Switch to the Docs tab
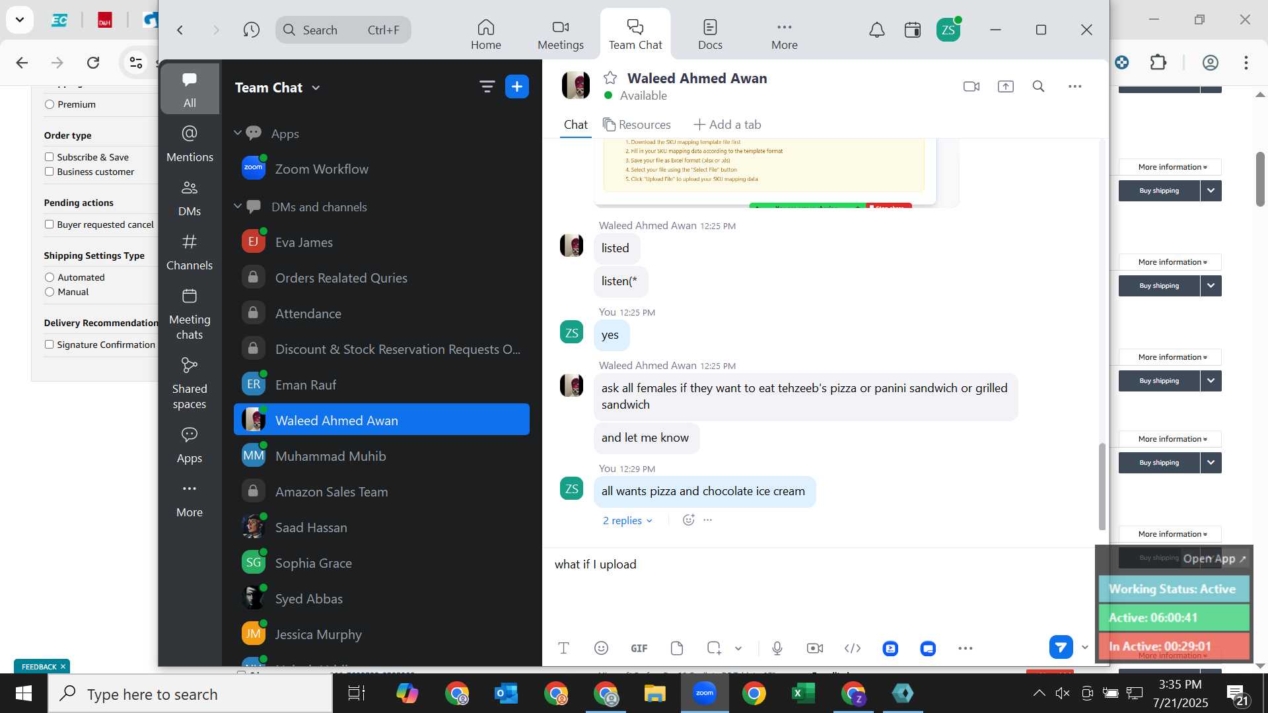The height and width of the screenshot is (713, 1268). coord(710,34)
